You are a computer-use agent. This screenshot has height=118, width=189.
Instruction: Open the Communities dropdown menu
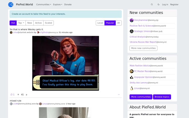(44, 4)
